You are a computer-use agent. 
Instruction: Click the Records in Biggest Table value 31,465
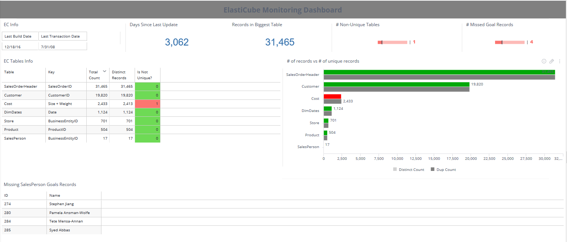[280, 42]
